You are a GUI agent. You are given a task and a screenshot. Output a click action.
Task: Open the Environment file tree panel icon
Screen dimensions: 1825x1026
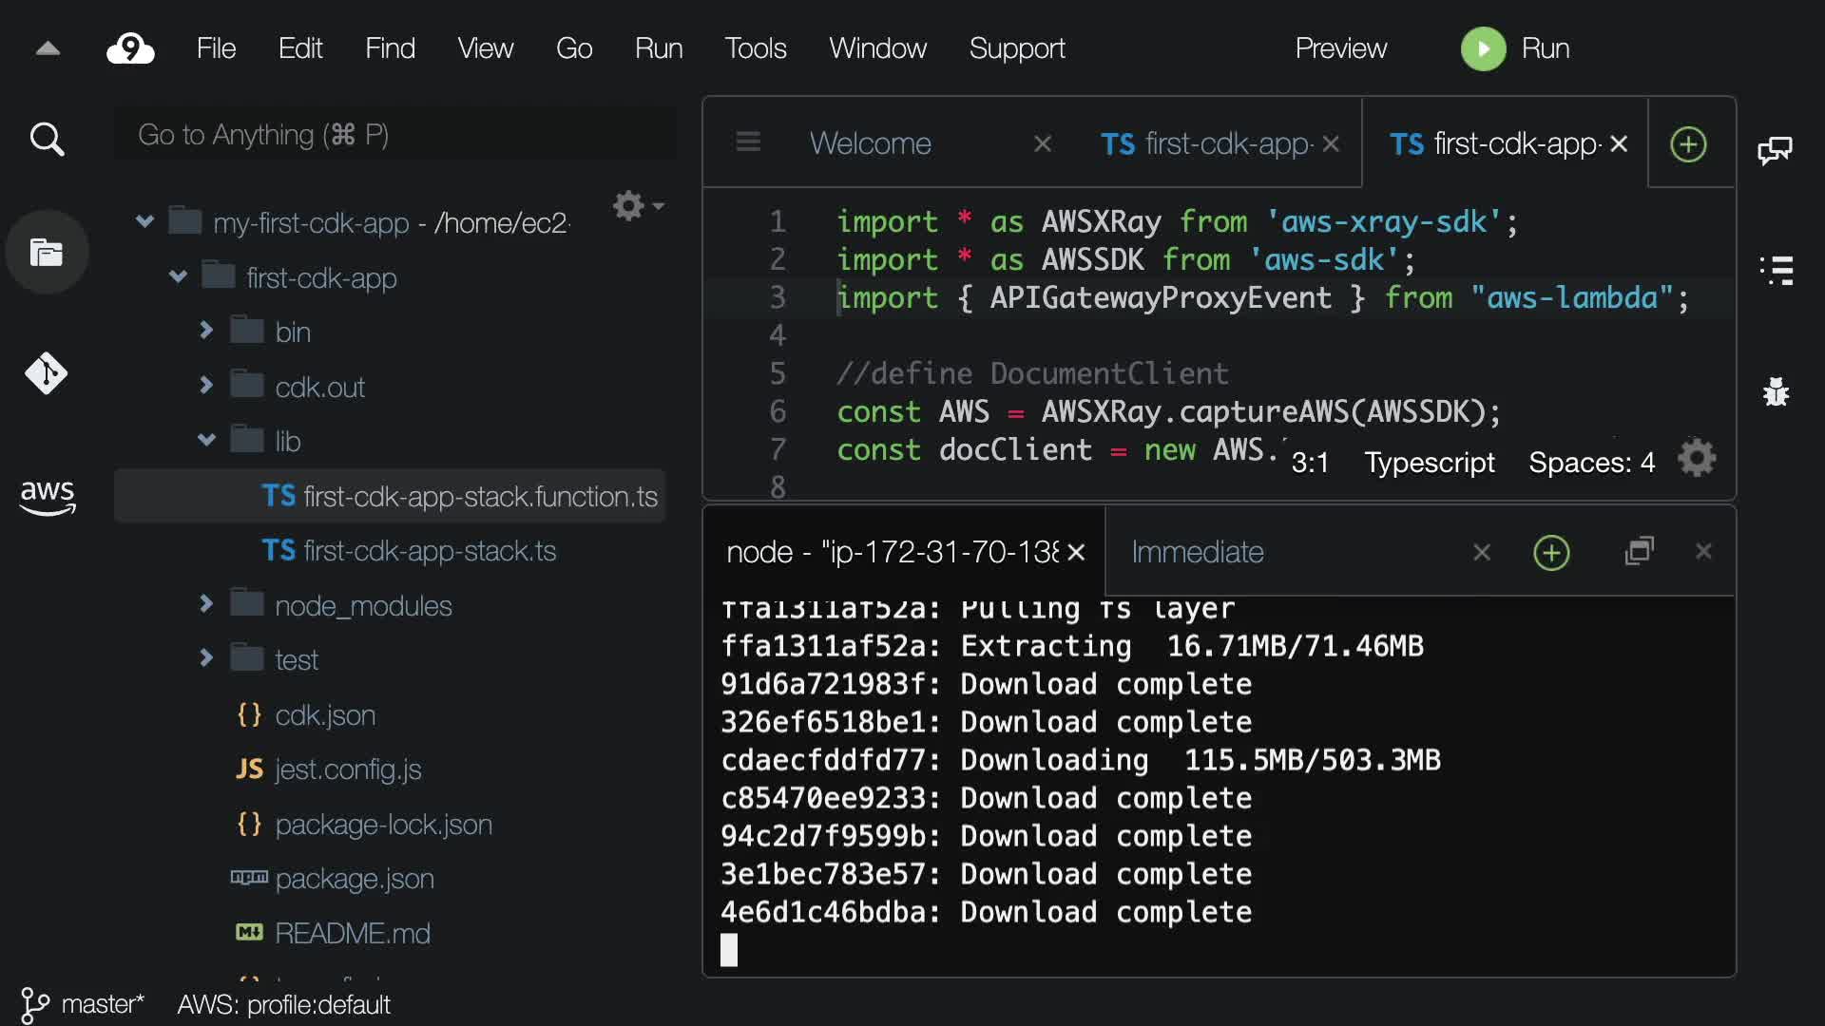click(47, 253)
